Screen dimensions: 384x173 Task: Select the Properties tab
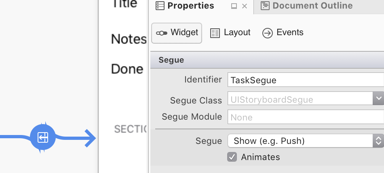coord(190,6)
